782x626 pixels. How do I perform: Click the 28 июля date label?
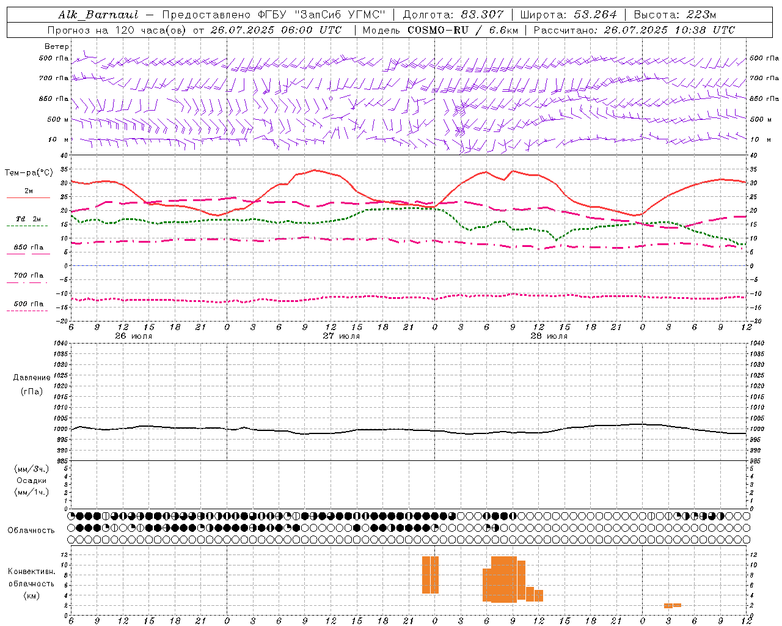click(x=549, y=336)
